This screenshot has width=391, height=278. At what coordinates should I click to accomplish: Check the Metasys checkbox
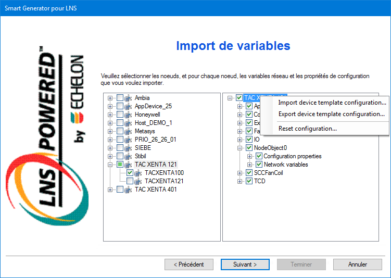tap(120, 131)
